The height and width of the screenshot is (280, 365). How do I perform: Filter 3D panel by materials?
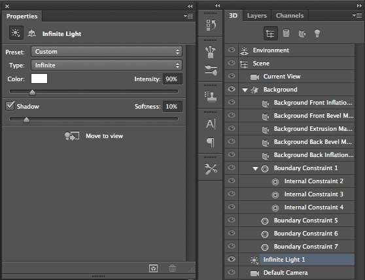pos(302,33)
